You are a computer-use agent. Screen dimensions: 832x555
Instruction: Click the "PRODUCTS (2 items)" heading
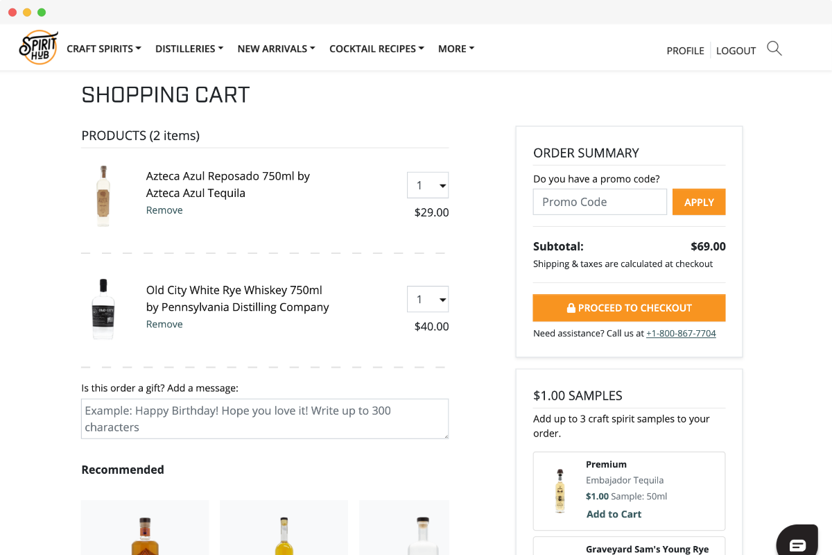pyautogui.click(x=141, y=135)
